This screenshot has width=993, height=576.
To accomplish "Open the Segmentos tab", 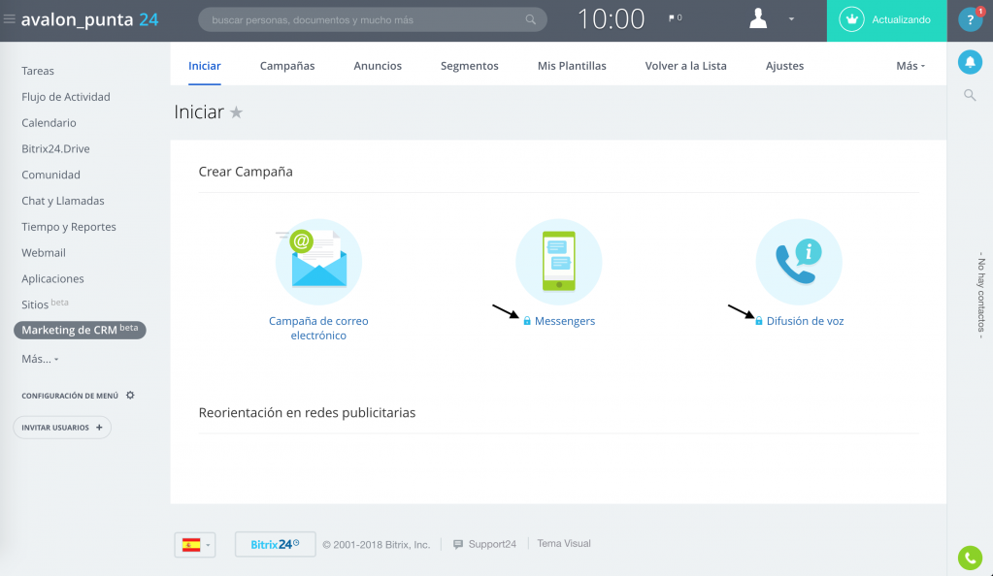I will pos(469,66).
